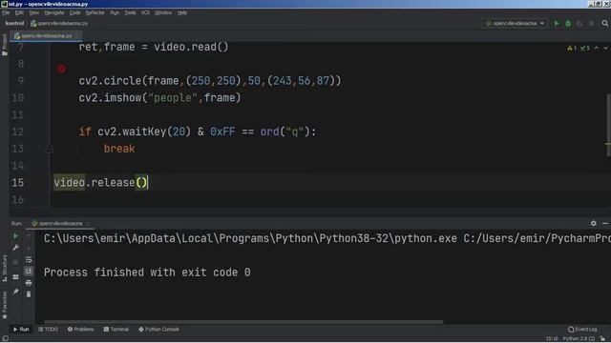Click video.release() on line 15
Viewport: 611px width, 343px height.
pos(100,182)
